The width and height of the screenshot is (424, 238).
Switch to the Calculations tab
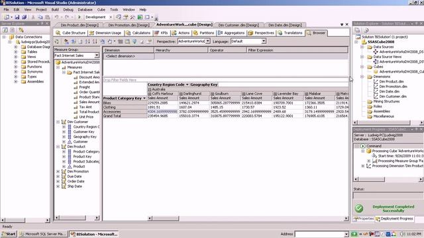138,33
